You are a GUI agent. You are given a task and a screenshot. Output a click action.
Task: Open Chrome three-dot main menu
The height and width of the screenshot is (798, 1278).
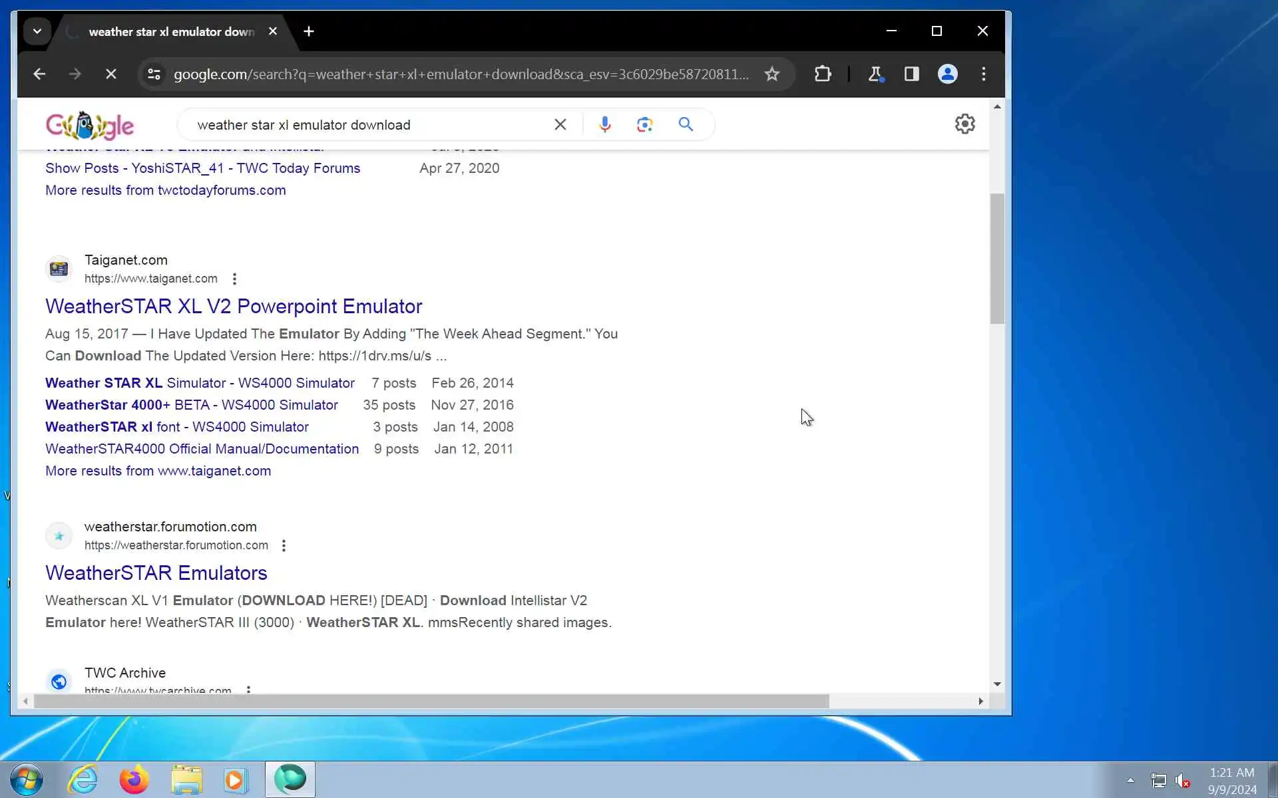point(983,74)
